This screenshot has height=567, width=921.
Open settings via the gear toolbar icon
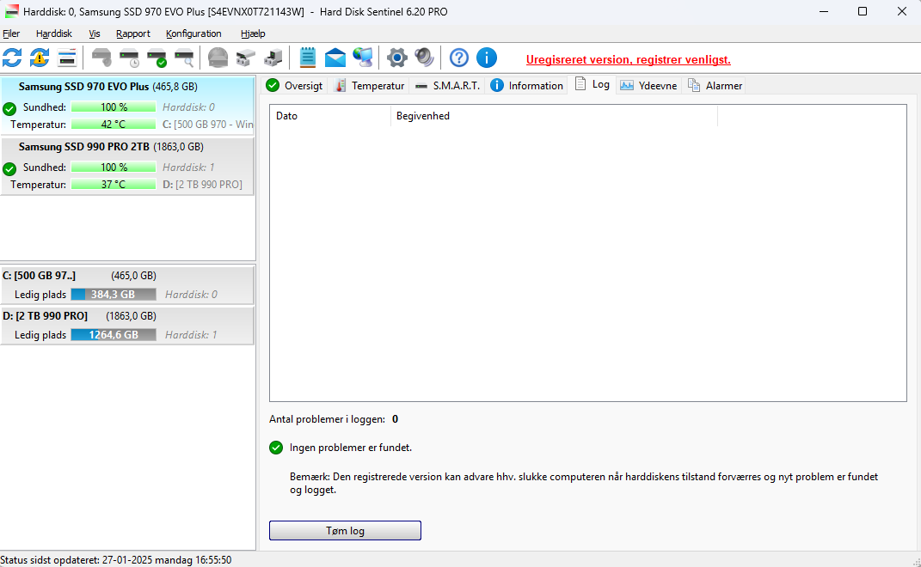click(397, 58)
